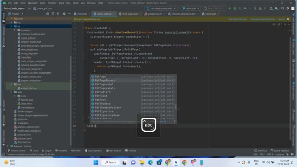Click the avatar icon at top right
Image resolution: width=297 pixels, height=167 pixels.
pyautogui.click(x=293, y=8)
